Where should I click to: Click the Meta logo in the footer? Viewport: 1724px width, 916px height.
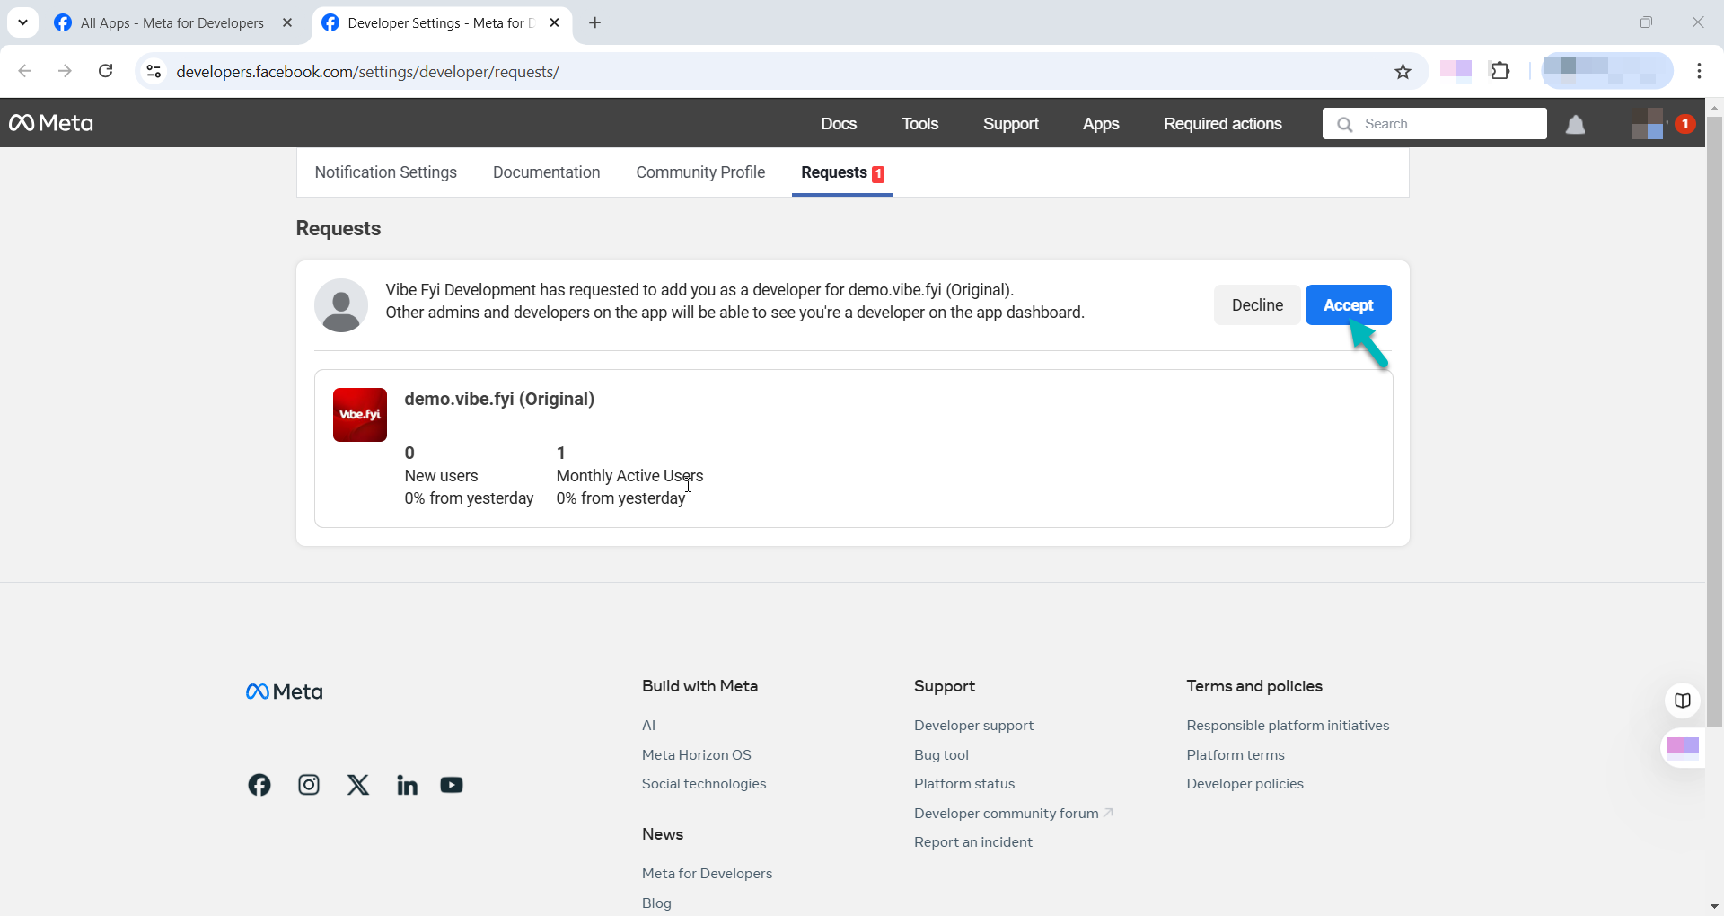point(284,691)
